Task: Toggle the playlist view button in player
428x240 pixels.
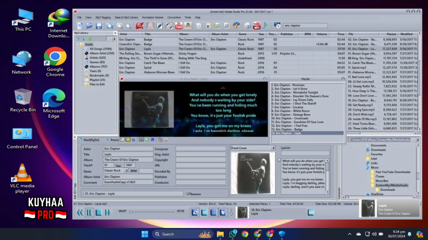Action: click(214, 212)
